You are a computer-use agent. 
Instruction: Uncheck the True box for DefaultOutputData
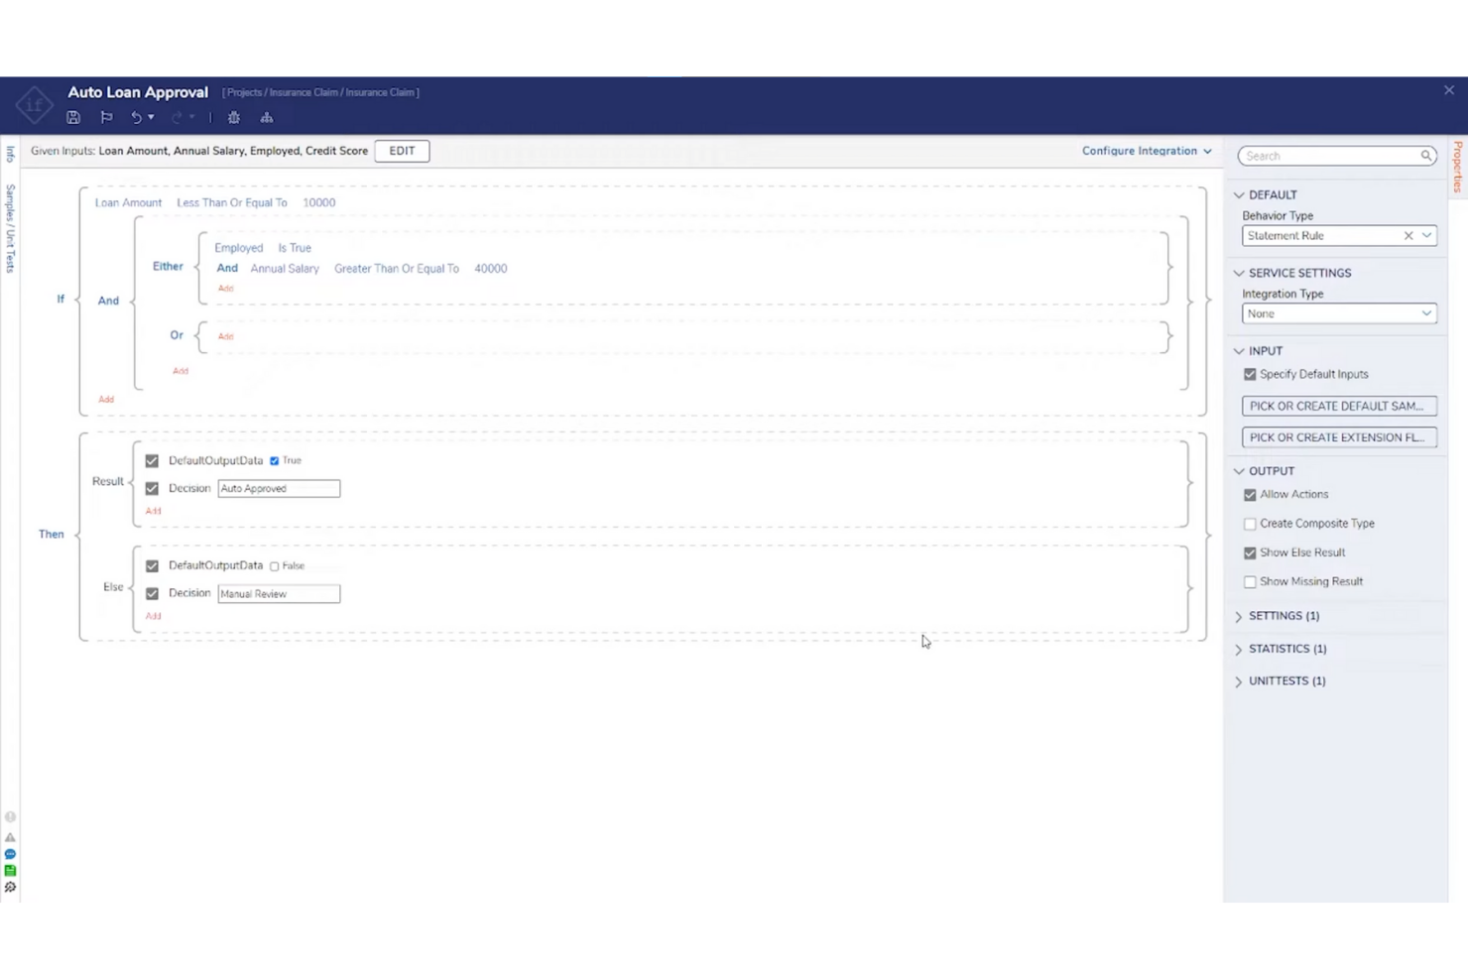[x=275, y=460]
